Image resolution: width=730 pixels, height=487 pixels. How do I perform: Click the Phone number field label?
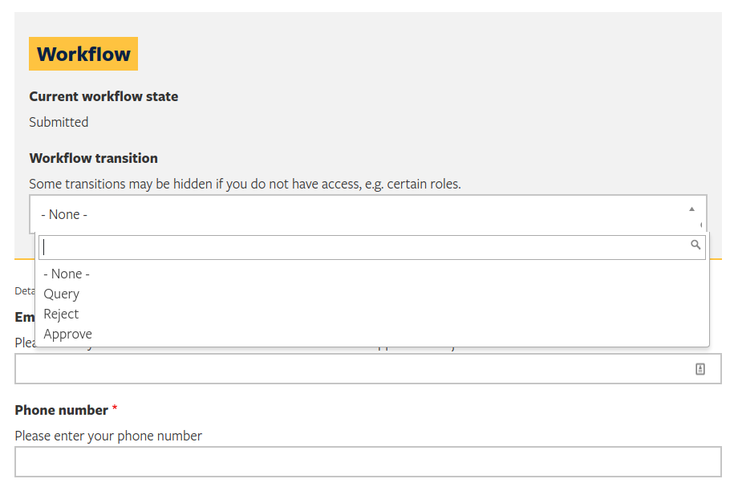[62, 410]
